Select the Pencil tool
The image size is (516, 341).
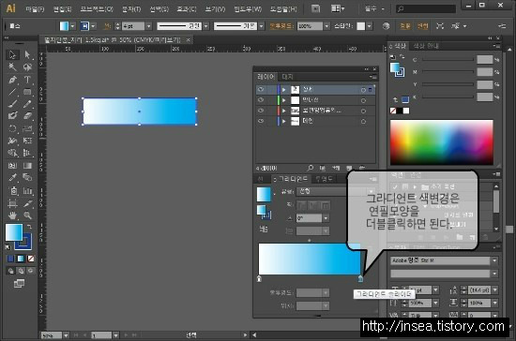click(27, 104)
